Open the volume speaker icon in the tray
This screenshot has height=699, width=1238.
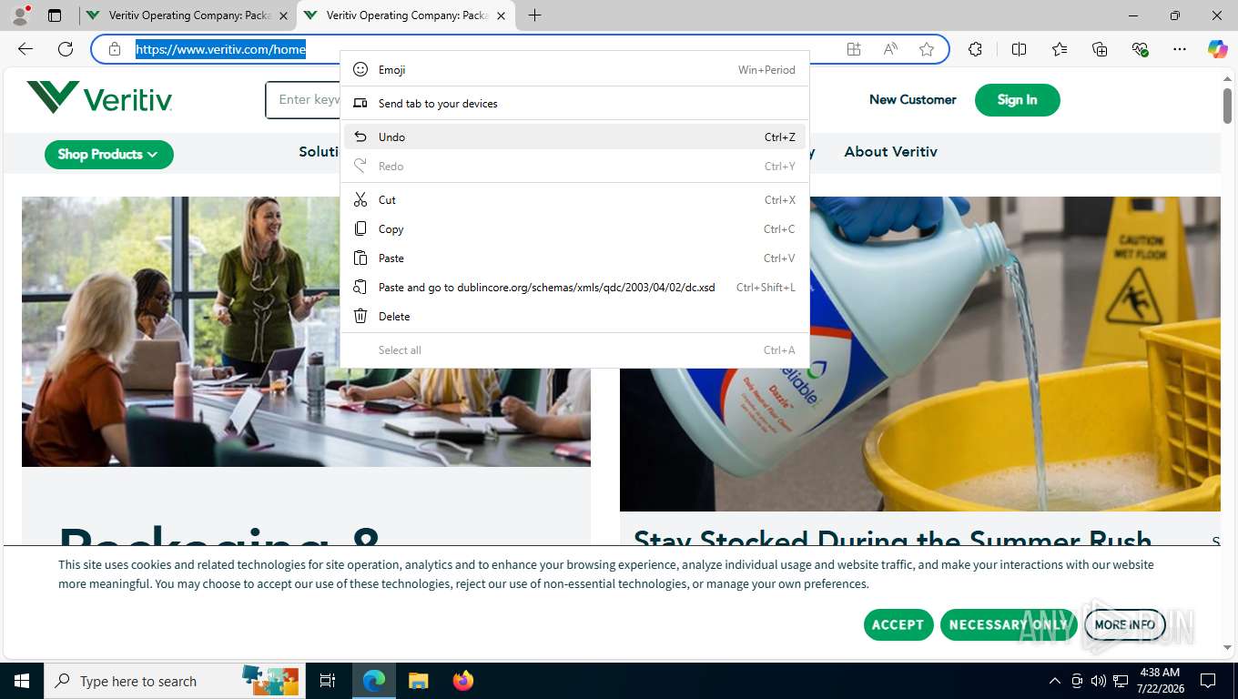click(x=1099, y=681)
